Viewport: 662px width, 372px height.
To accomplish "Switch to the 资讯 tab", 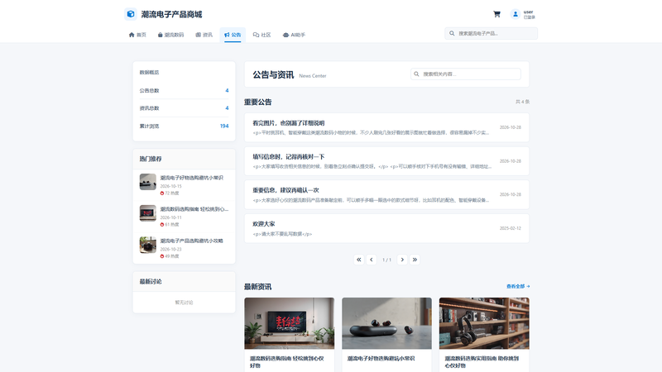I will point(204,35).
